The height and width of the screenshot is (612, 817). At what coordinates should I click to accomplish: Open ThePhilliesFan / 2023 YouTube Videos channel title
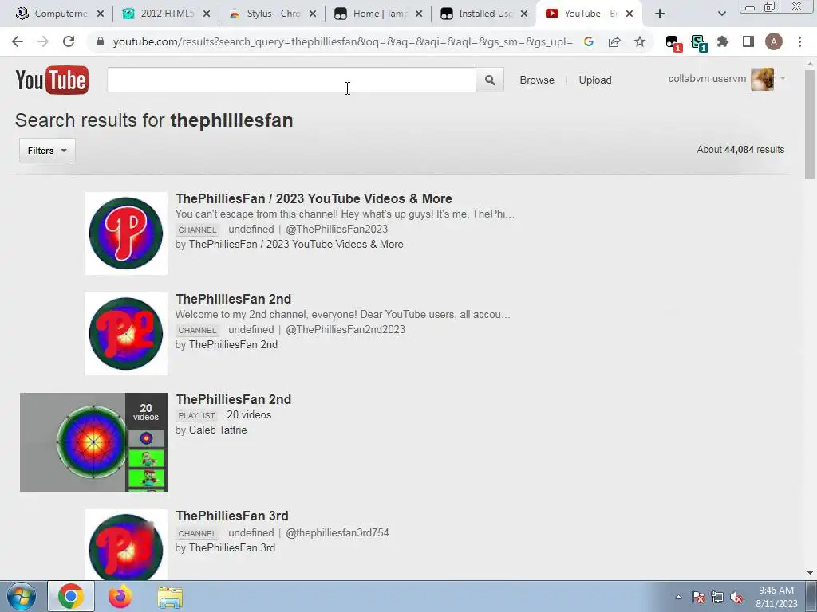(x=314, y=198)
